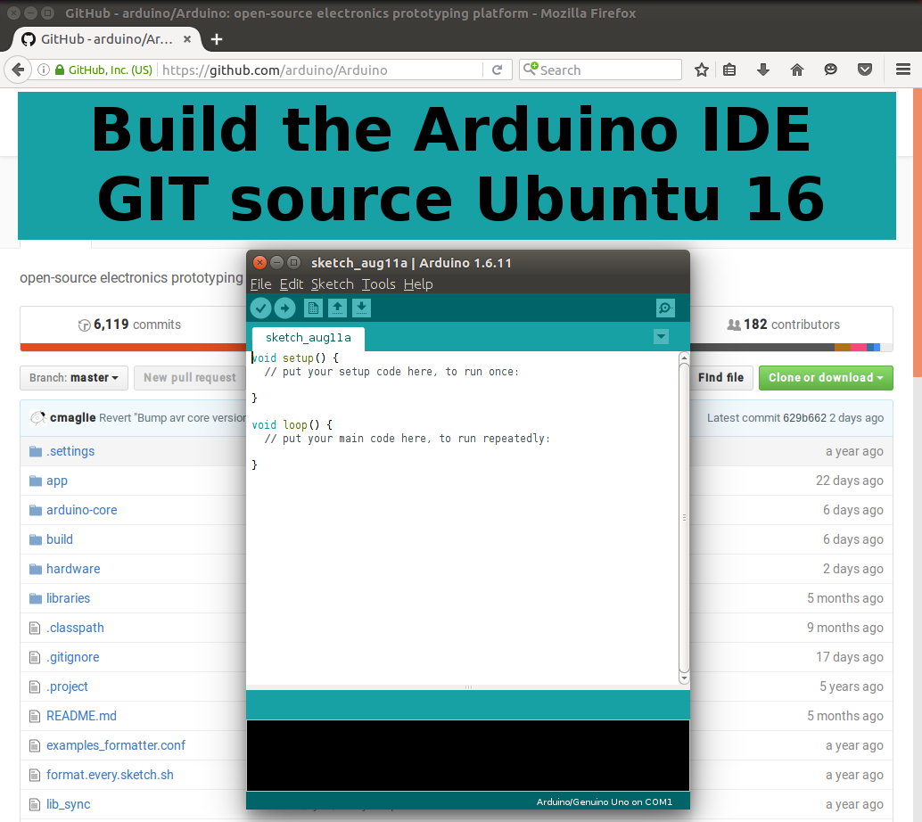Open latest commit 629b662 link
922x822 pixels.
click(x=804, y=417)
